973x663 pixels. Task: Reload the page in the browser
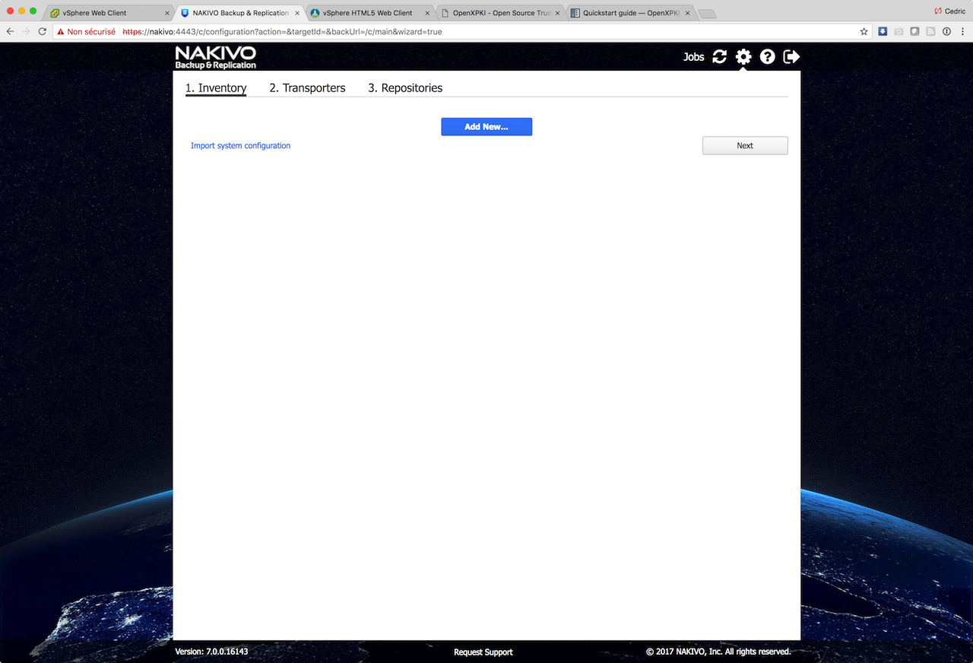point(43,32)
